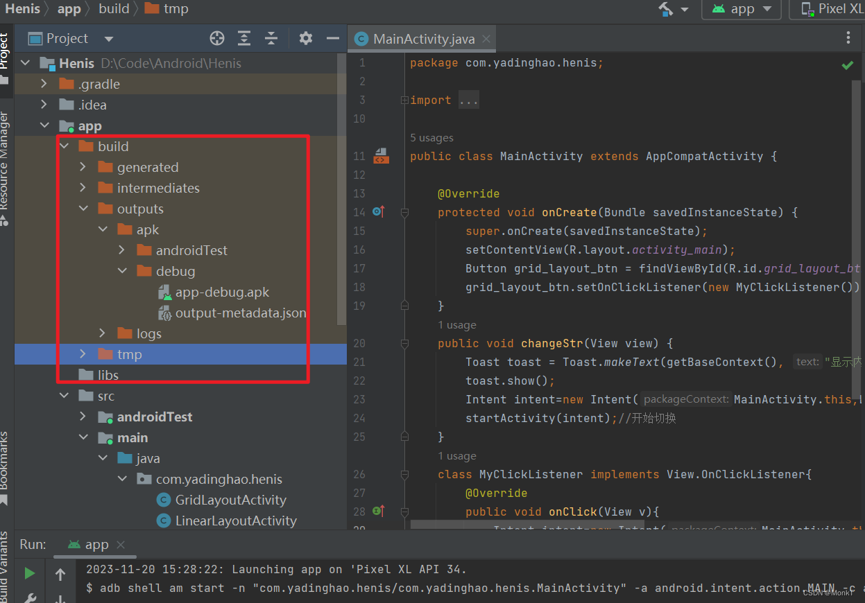Hide the Project panel with the minus button
The image size is (865, 603).
332,38
